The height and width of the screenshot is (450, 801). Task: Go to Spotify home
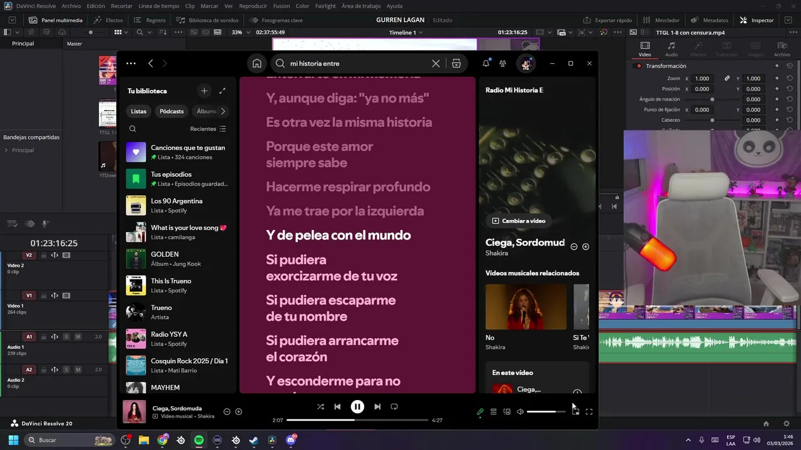257,63
